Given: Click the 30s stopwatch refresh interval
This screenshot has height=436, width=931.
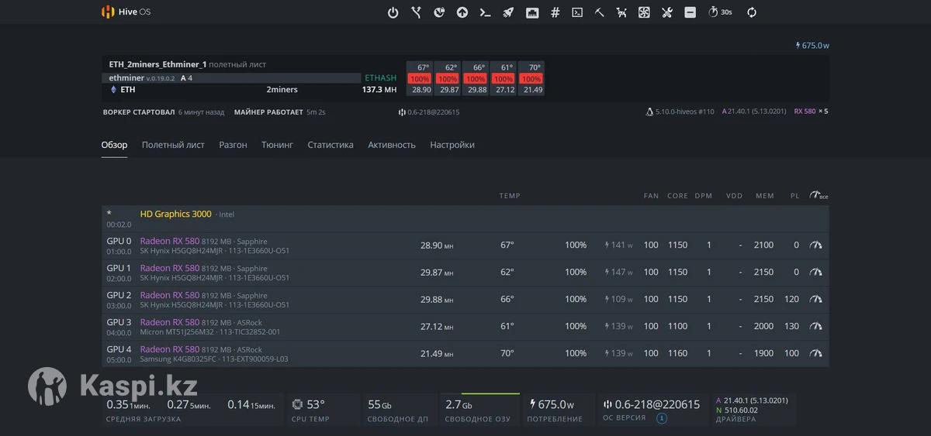Looking at the screenshot, I should pos(720,12).
